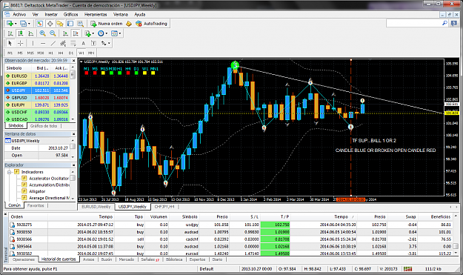Select the arrow cursor tool
463x275 pixels.
pos(10,43)
